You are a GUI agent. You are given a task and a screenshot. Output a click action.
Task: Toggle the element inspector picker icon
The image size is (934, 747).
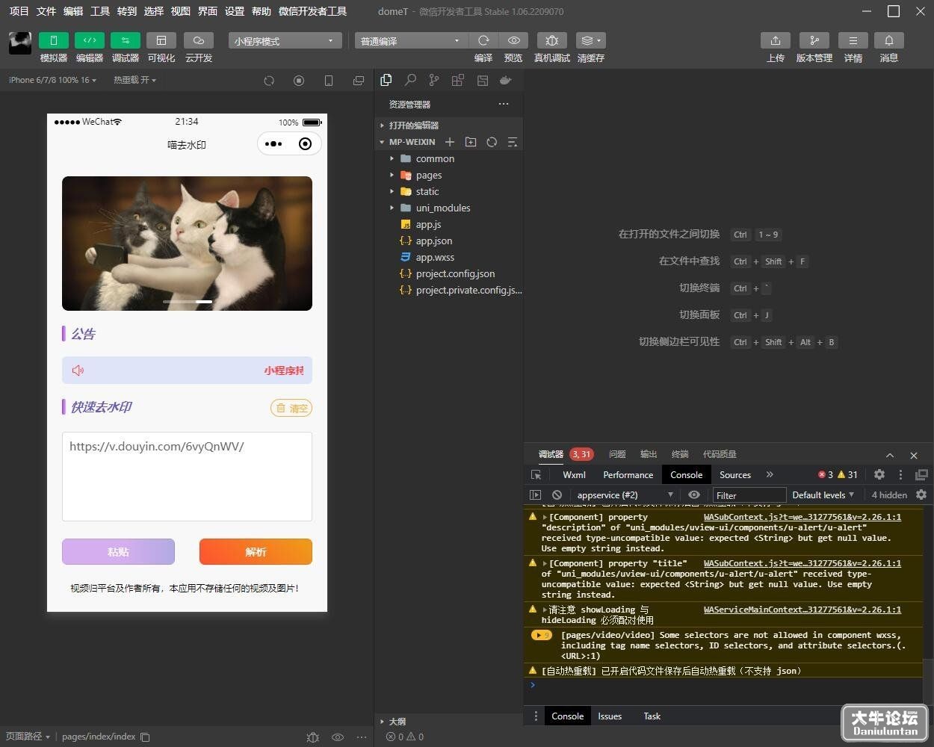tap(536, 474)
